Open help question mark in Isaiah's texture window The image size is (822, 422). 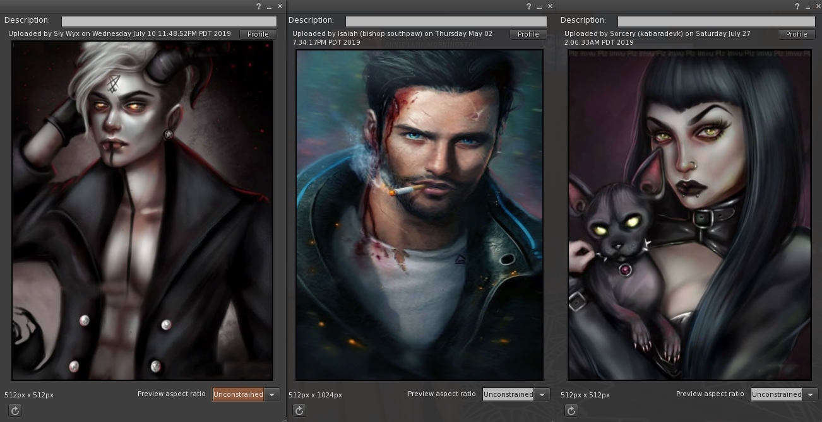click(x=529, y=6)
